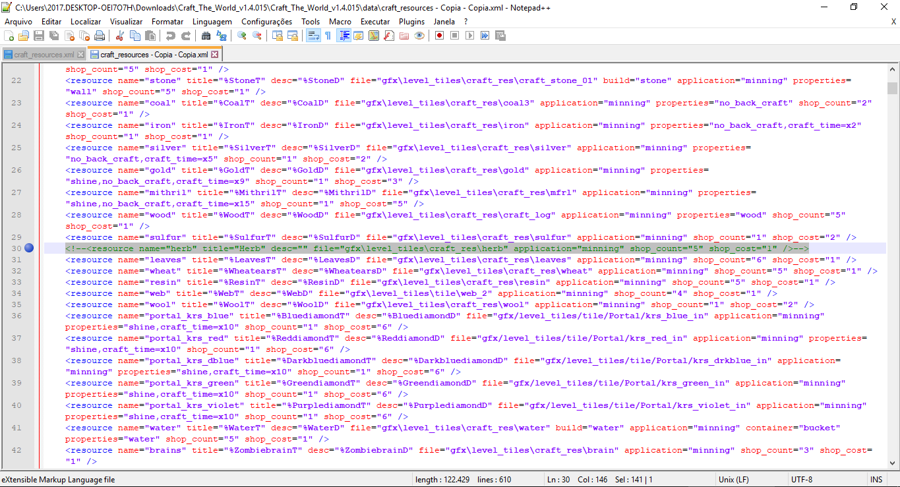The width and height of the screenshot is (900, 487).
Task: Open the Tools menu
Action: (x=311, y=22)
